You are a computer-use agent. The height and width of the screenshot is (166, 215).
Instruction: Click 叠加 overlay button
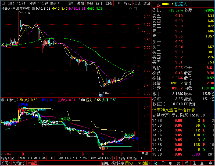point(80,3)
